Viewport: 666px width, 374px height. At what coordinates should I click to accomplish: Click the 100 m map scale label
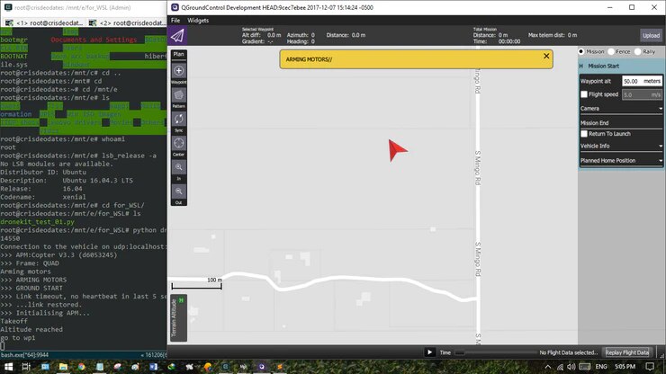pyautogui.click(x=214, y=280)
